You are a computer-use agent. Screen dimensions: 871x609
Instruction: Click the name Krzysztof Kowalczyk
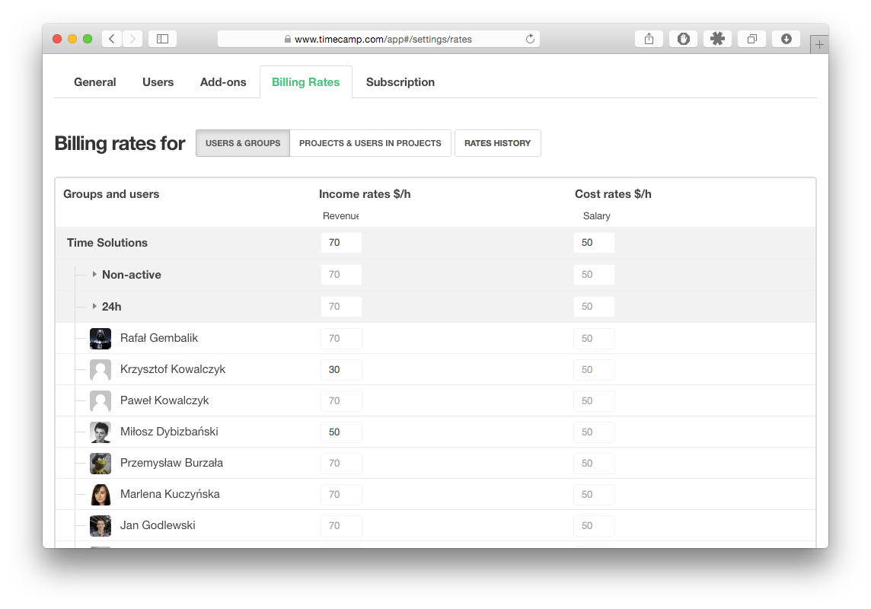(x=173, y=369)
